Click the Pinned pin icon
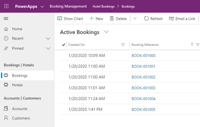This screenshot has height=127, width=200. (6, 48)
